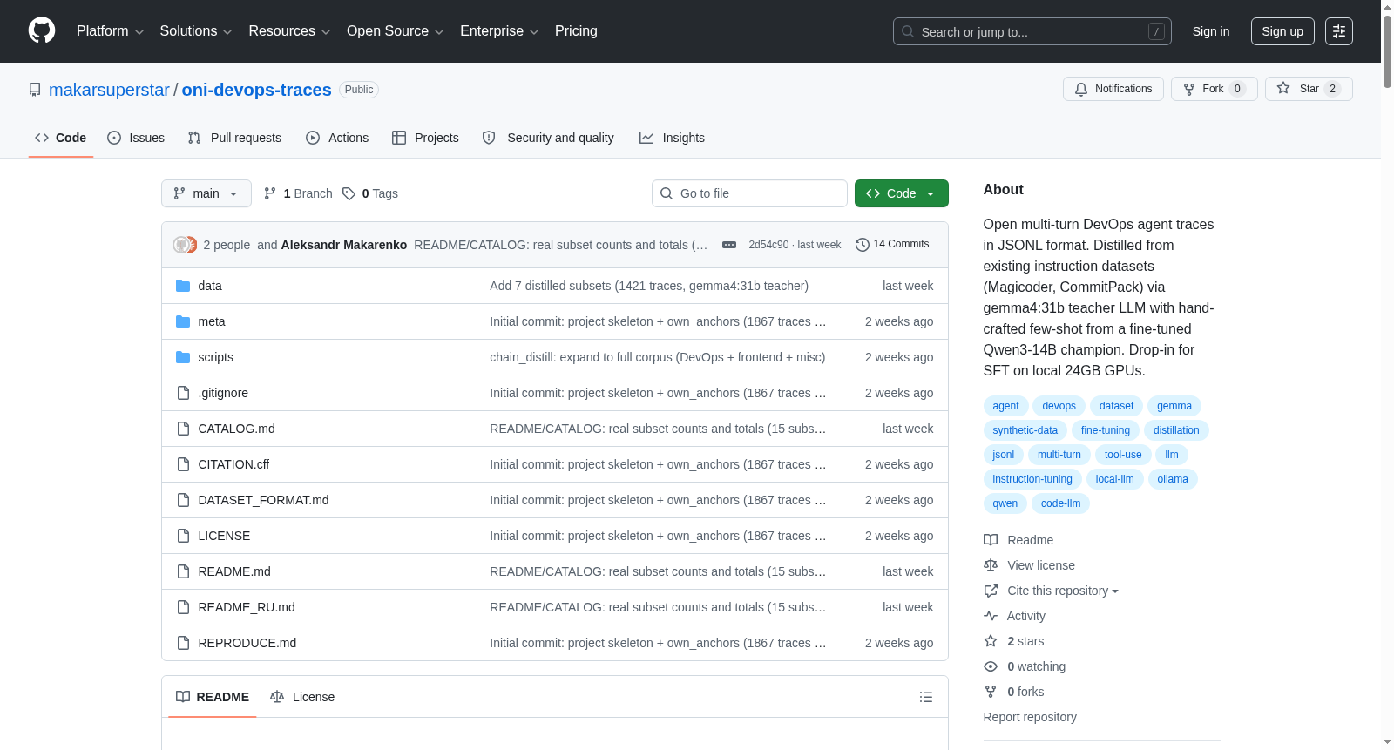The height and width of the screenshot is (750, 1394).
Task: Click the devops topic tag
Action: click(1059, 406)
